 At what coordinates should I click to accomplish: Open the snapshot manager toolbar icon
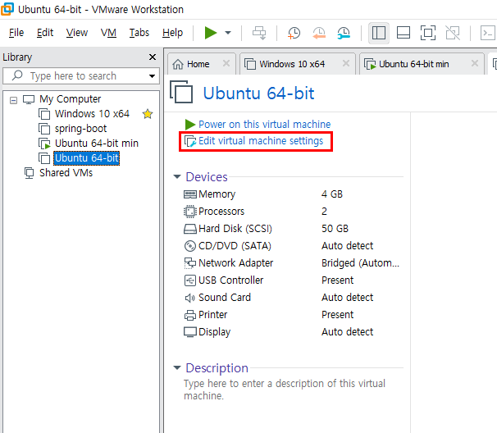[x=344, y=33]
